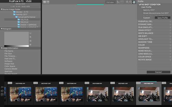Select the DSCF3598.RAF thumbnail image
Viewport: 172px width, 107px height.
[72, 94]
